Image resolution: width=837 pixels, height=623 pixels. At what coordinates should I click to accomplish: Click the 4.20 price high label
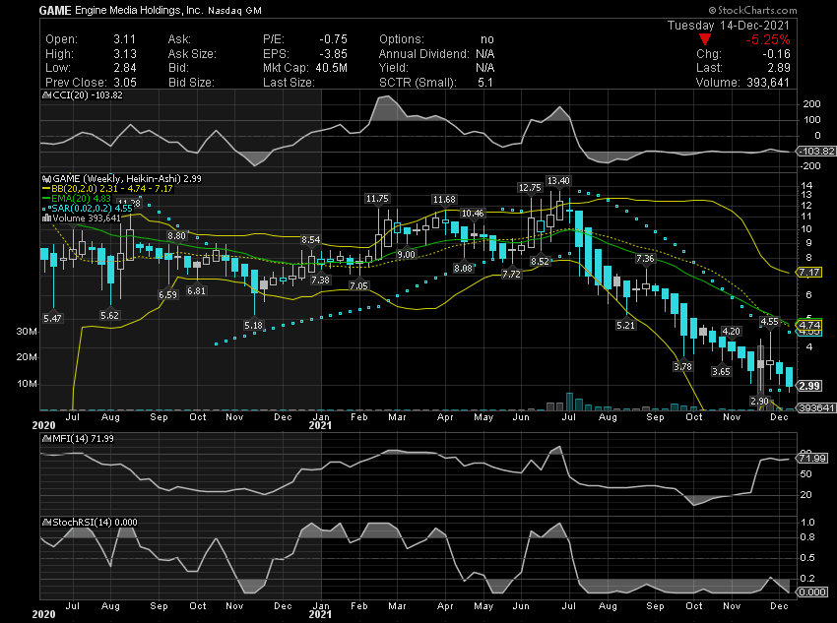point(731,332)
